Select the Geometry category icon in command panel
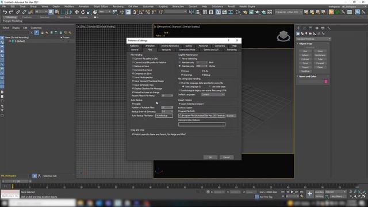Viewport: 368px width, 207px height. point(298,34)
